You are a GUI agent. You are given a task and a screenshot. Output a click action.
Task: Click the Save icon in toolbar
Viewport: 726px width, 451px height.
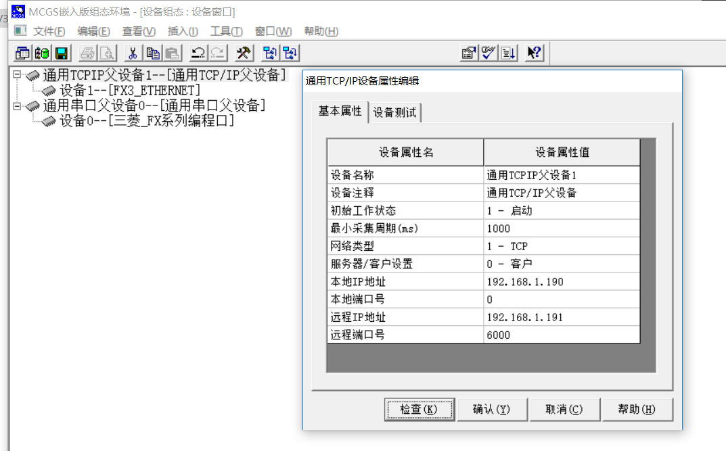(62, 53)
